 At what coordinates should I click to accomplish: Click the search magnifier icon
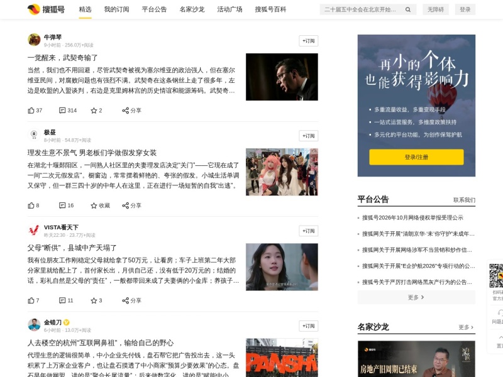(407, 9)
